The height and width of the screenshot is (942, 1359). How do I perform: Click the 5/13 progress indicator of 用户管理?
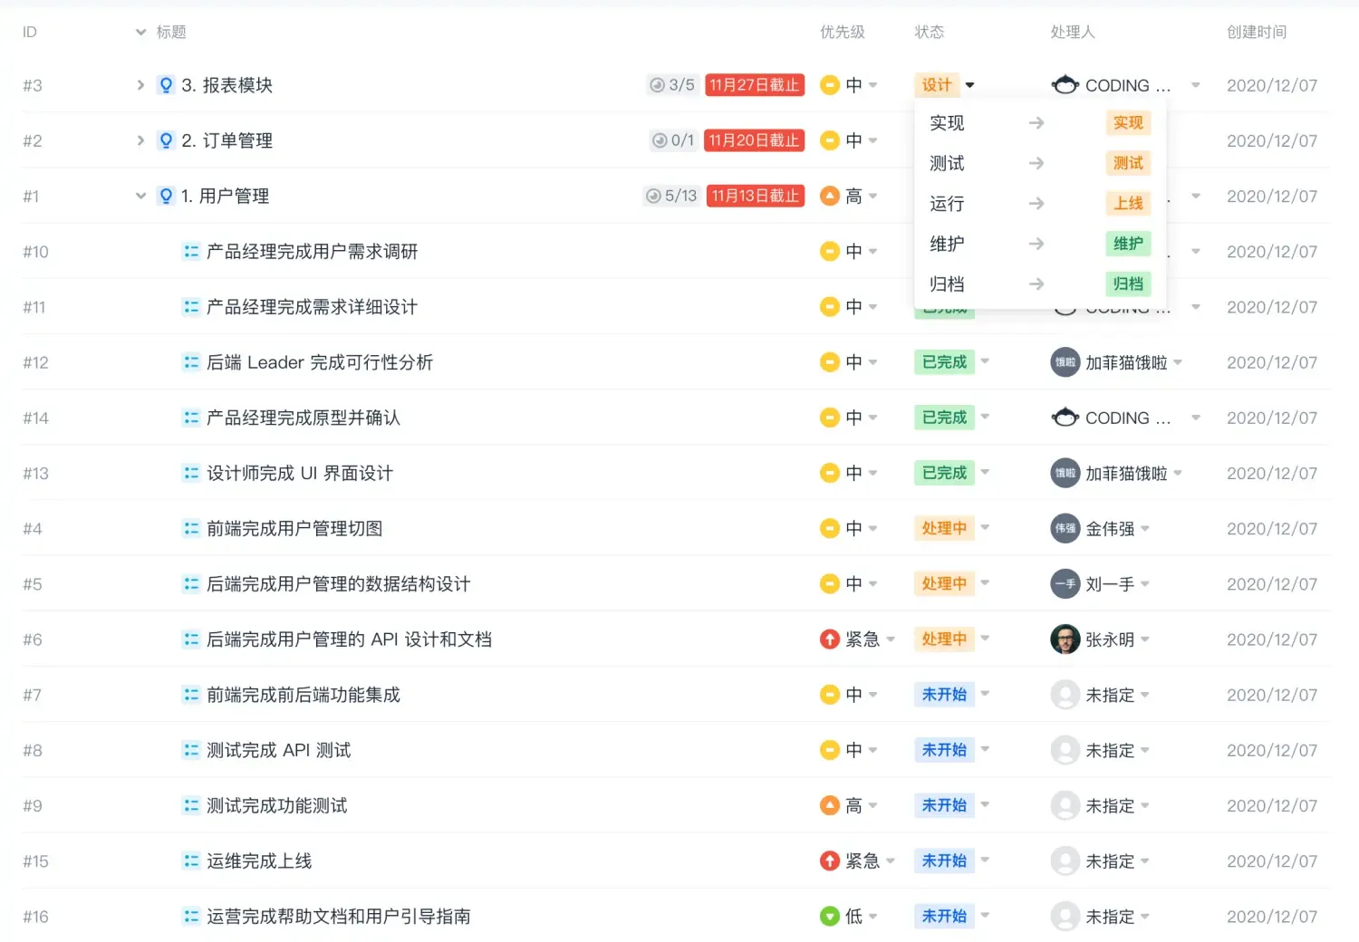[x=671, y=196]
